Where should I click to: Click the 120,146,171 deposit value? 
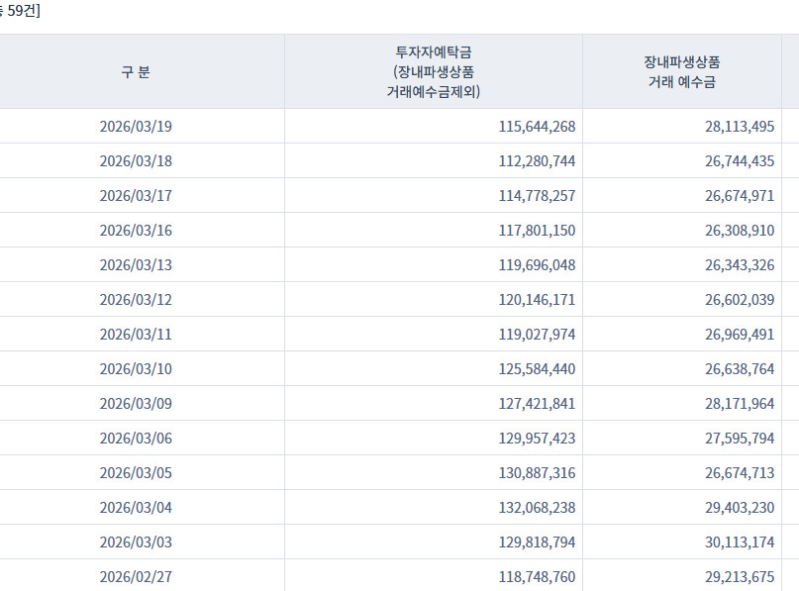point(537,300)
